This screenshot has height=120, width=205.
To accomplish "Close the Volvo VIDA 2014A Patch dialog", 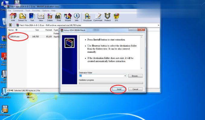I will [x=141, y=30].
